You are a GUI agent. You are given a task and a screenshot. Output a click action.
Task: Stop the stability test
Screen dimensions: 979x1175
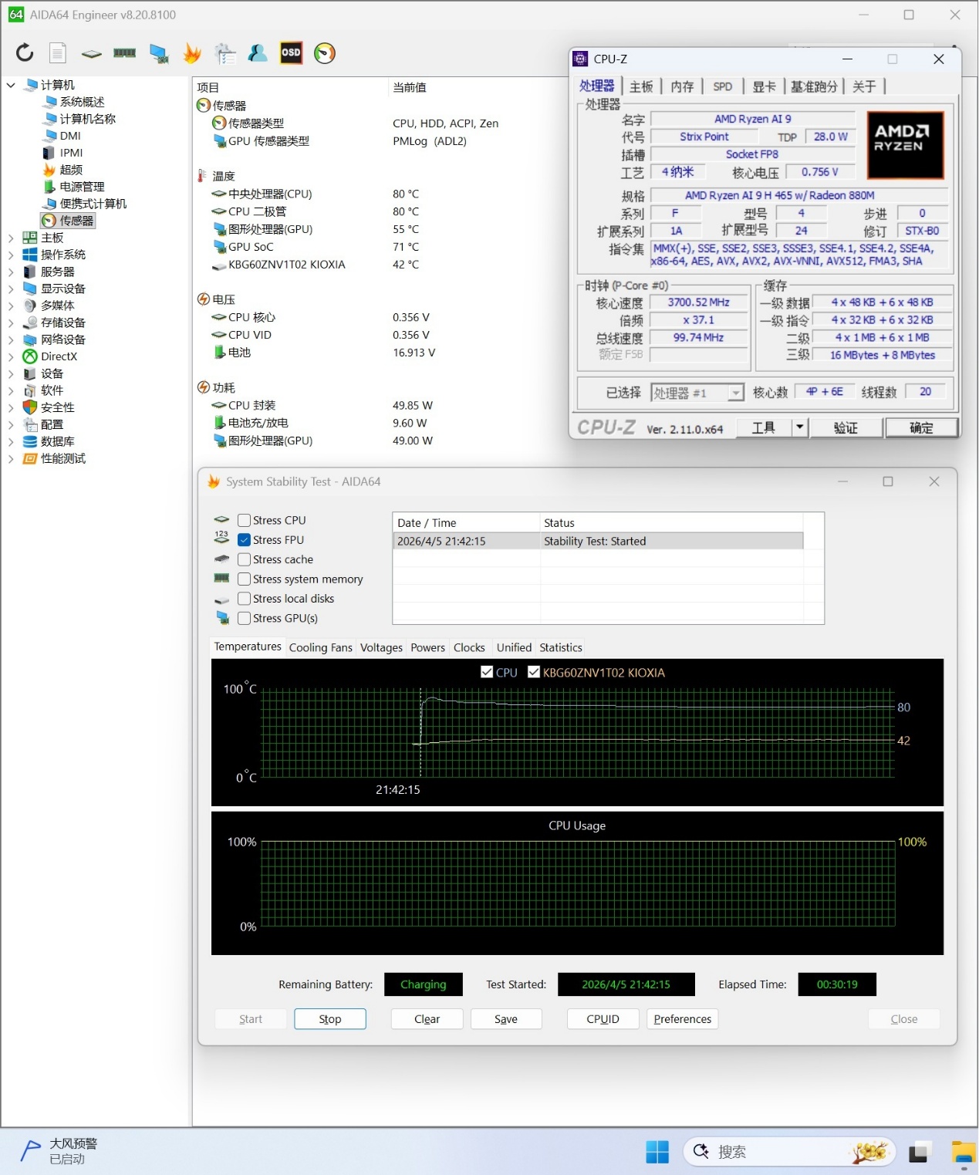click(330, 1019)
